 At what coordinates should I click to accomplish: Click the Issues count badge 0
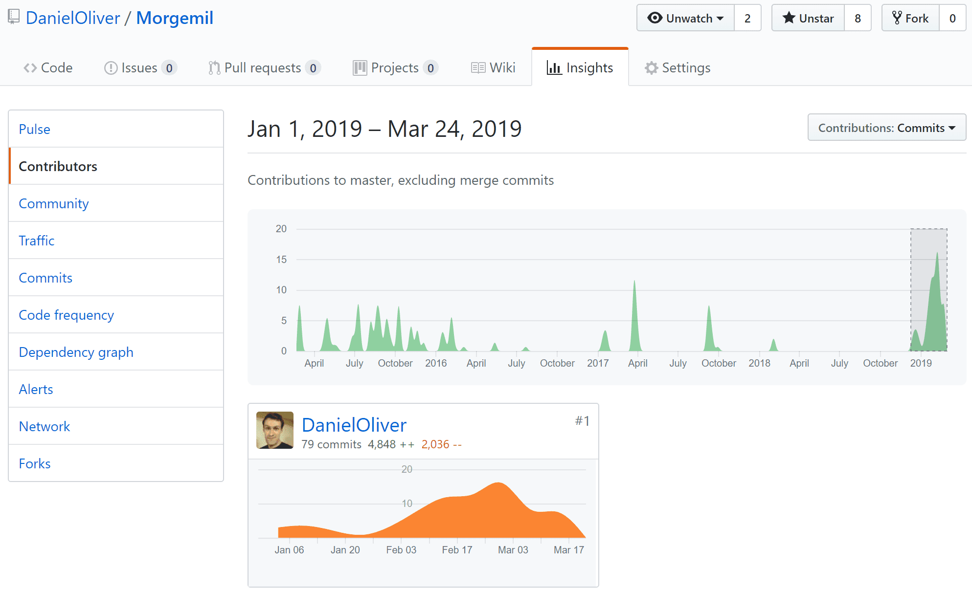(169, 68)
